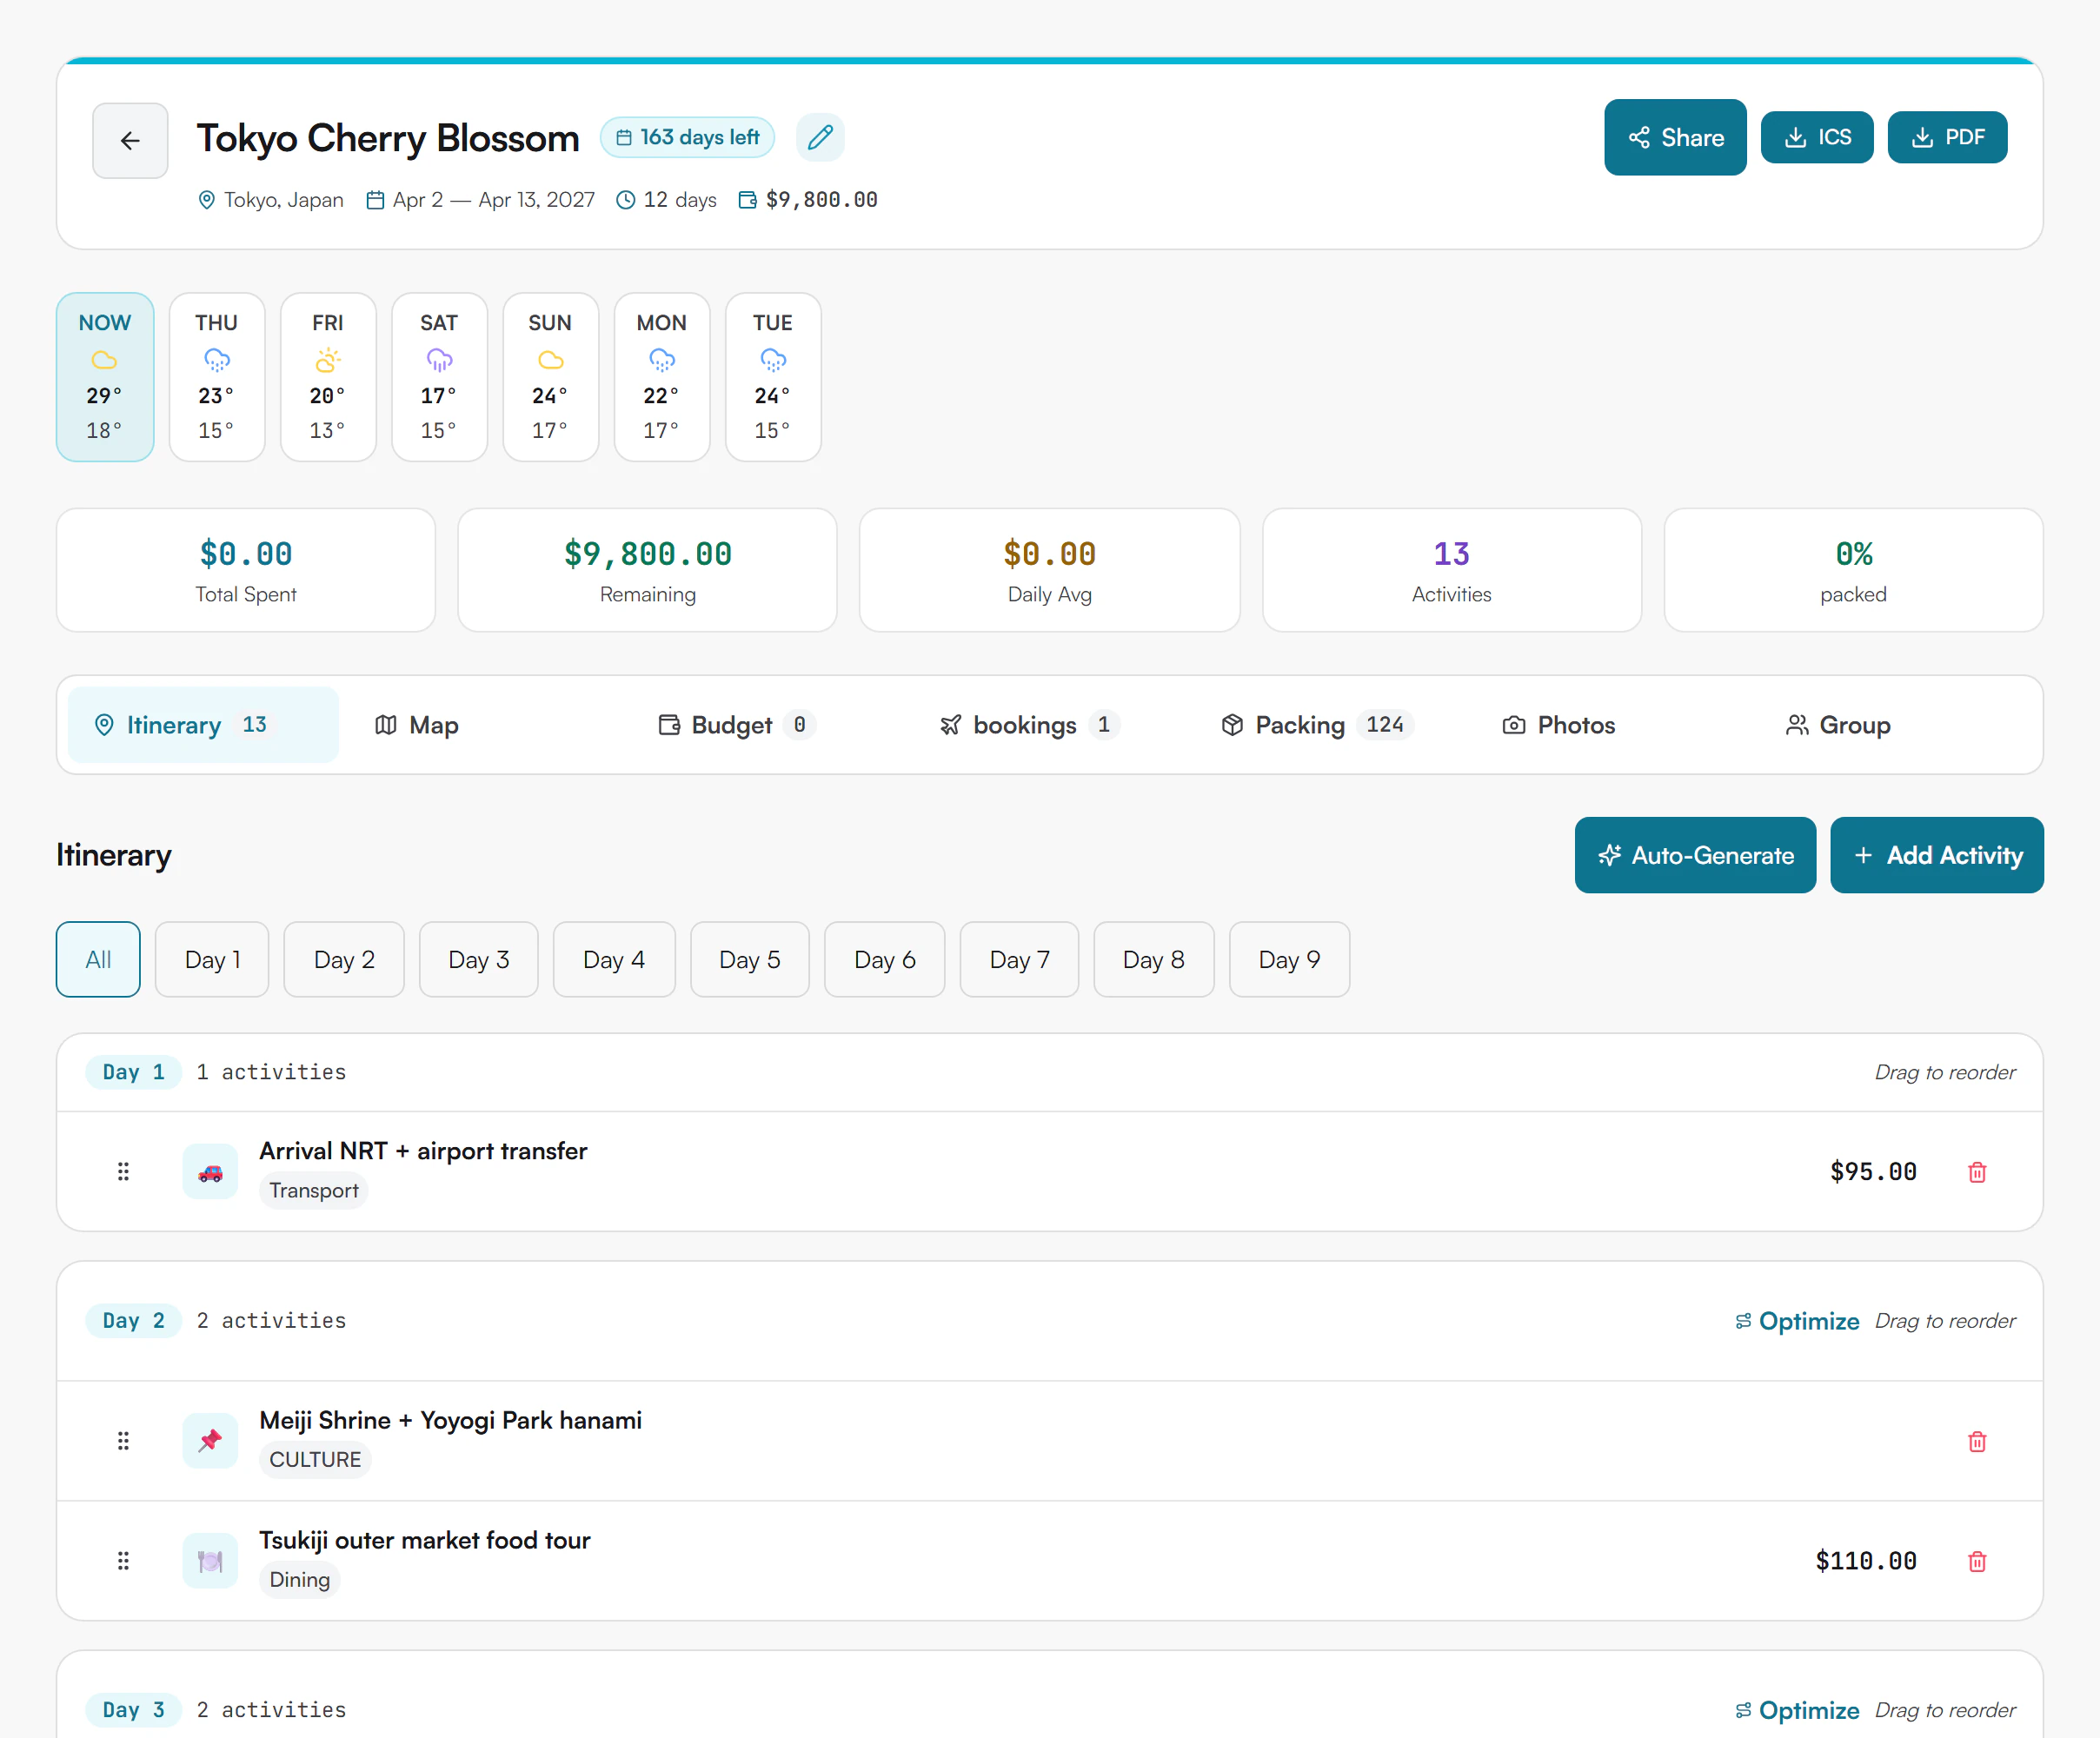Filter itinerary to Day 3
This screenshot has width=2100, height=1738.
pos(479,960)
